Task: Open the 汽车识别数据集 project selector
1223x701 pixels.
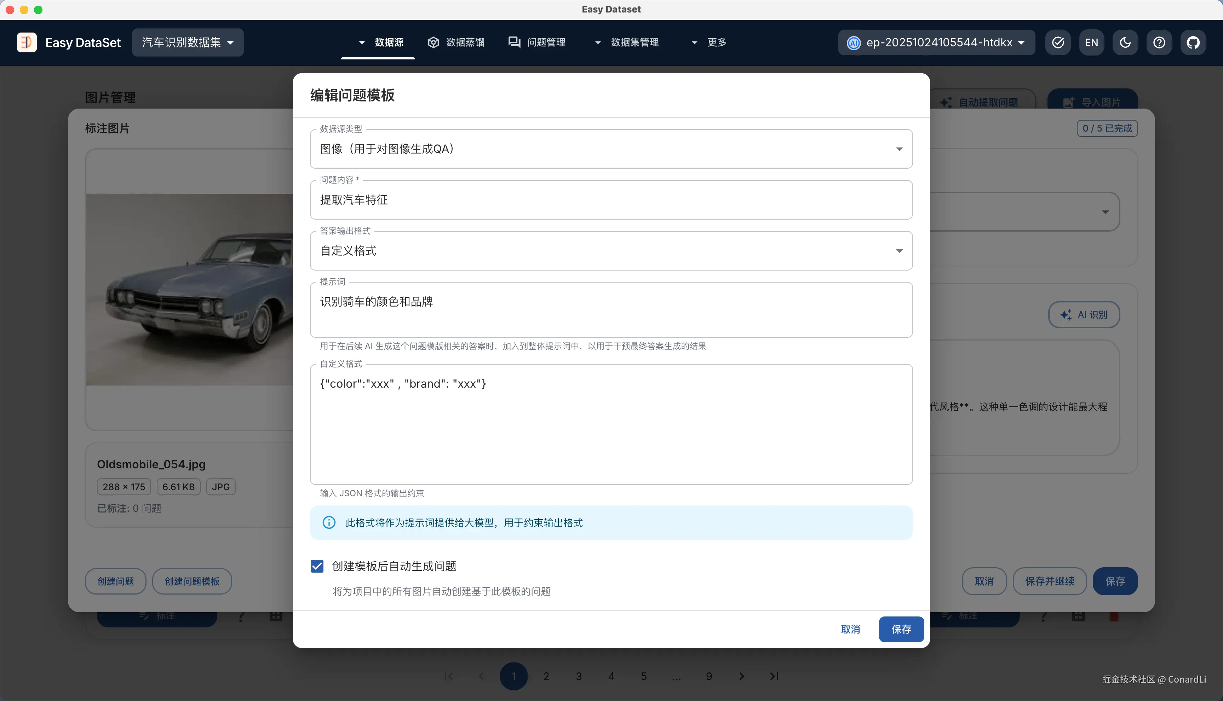Action: click(187, 42)
